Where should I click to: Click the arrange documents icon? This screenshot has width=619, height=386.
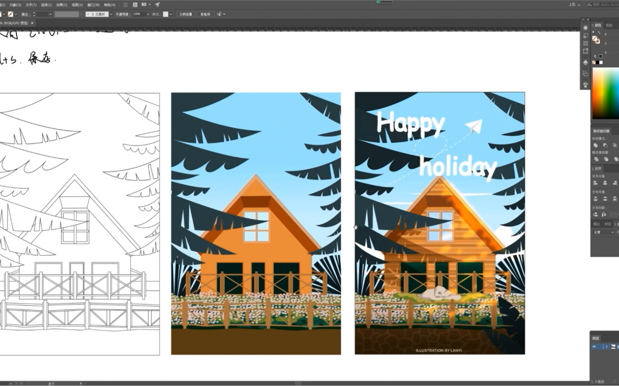tap(144, 5)
